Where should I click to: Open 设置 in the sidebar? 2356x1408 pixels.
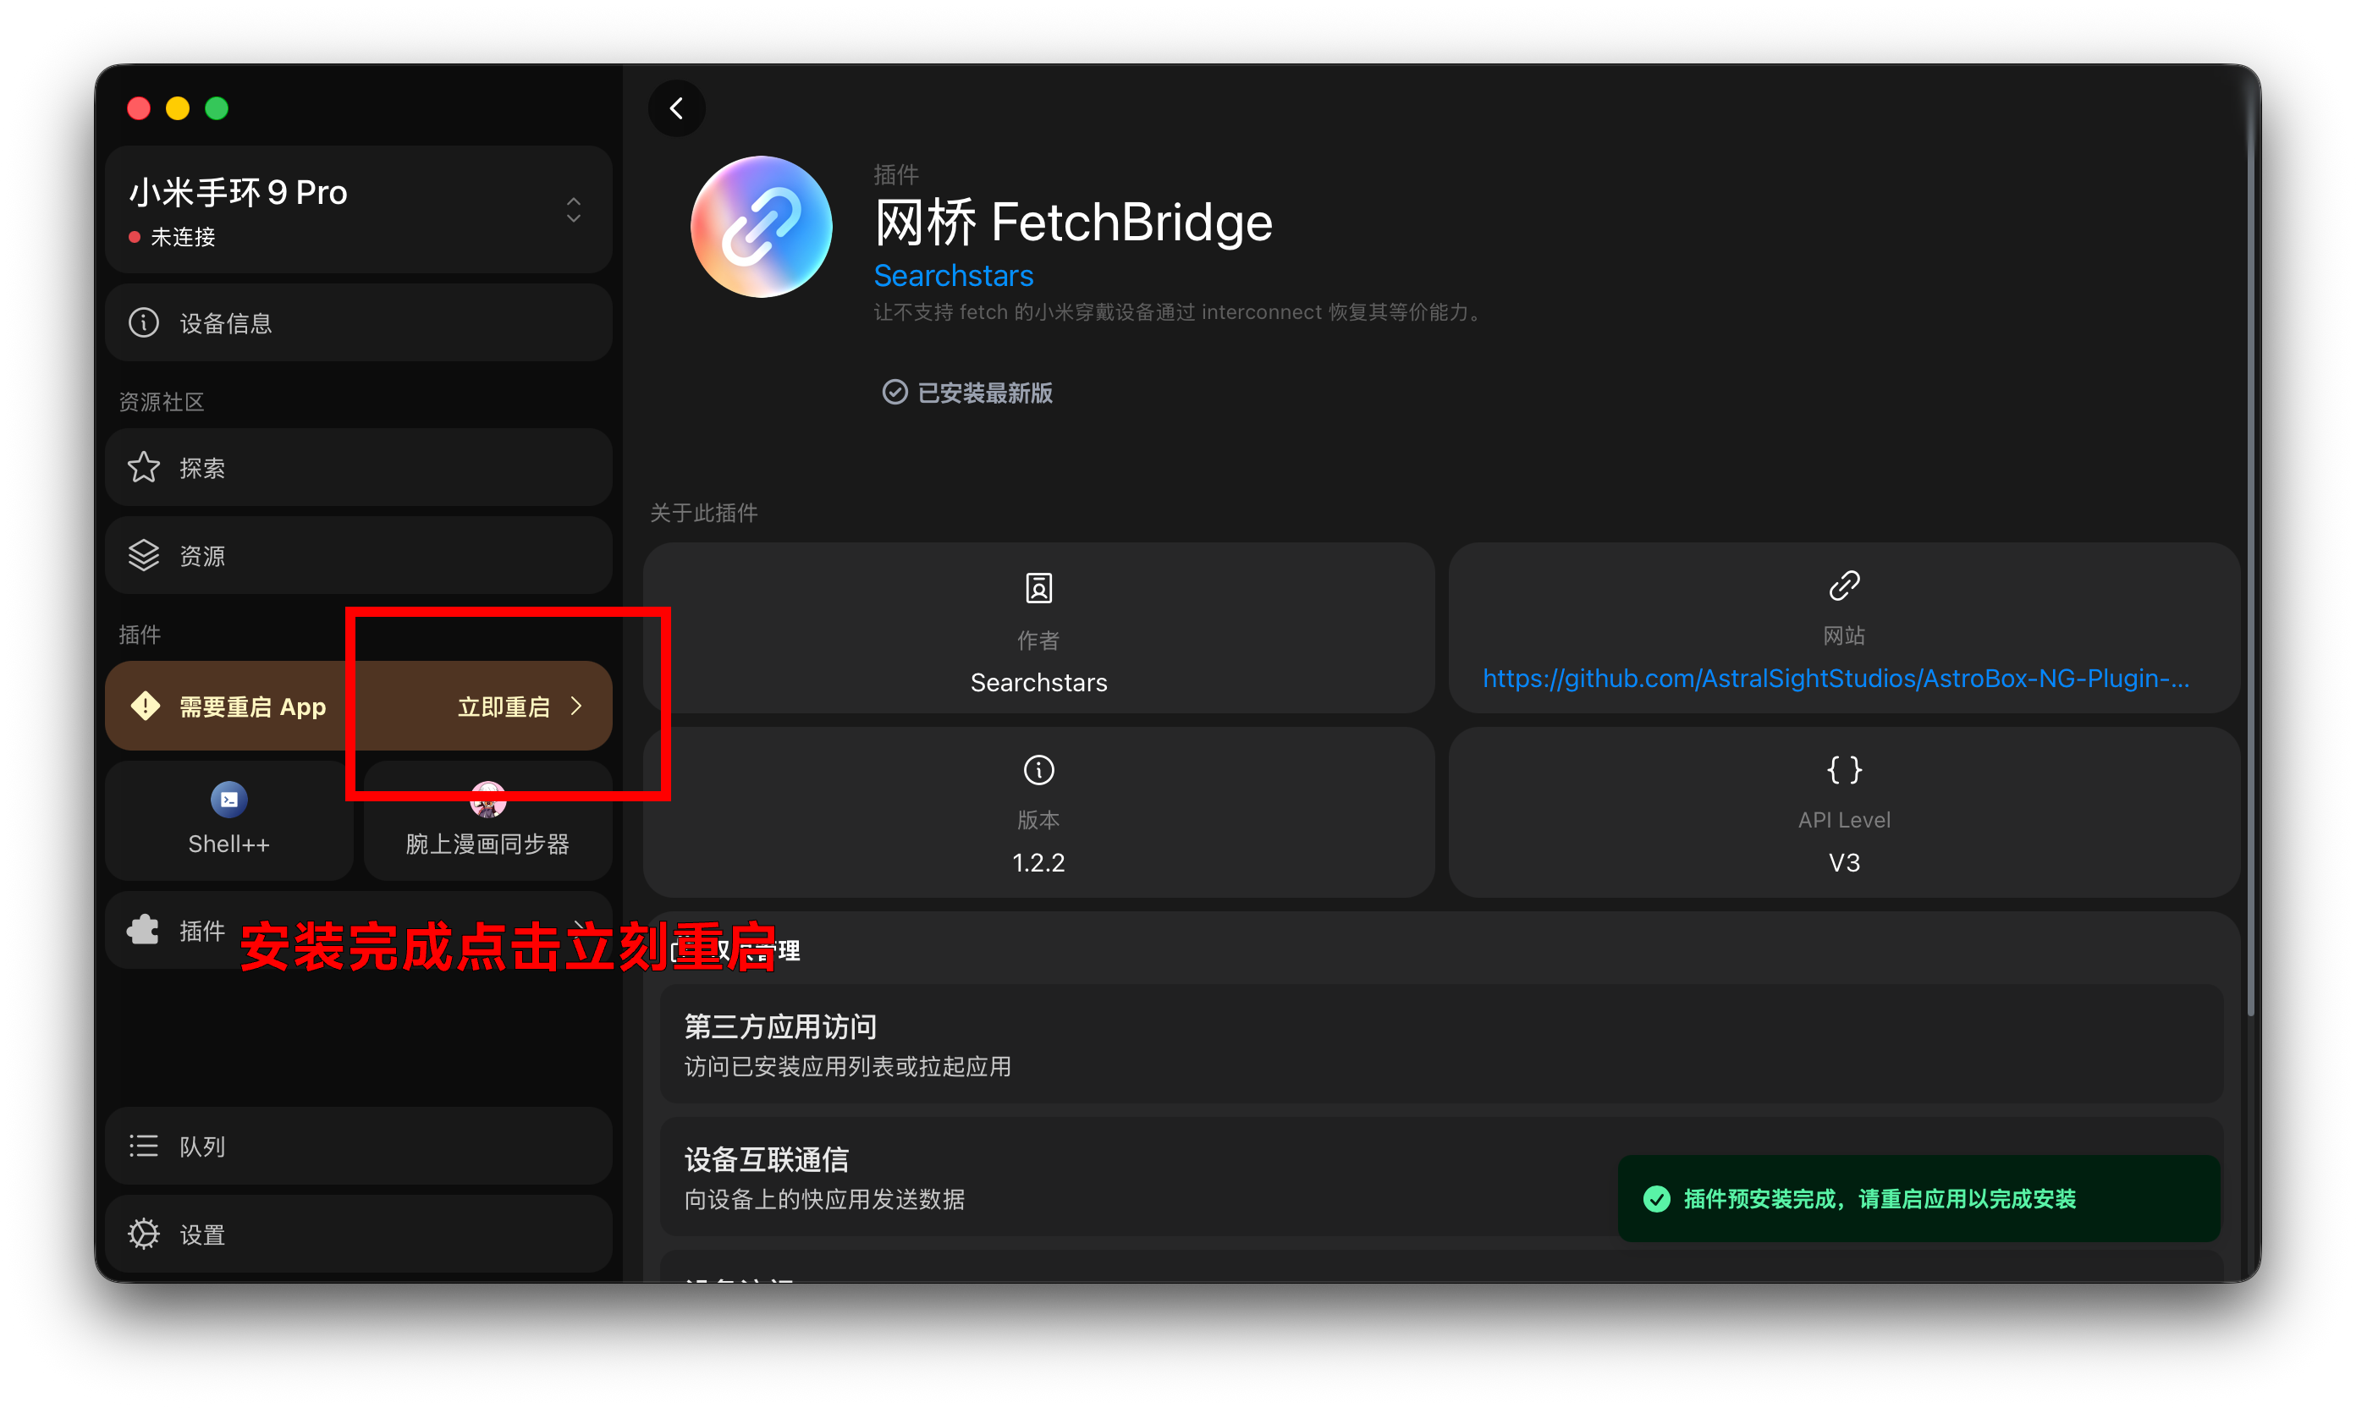pos(359,1235)
